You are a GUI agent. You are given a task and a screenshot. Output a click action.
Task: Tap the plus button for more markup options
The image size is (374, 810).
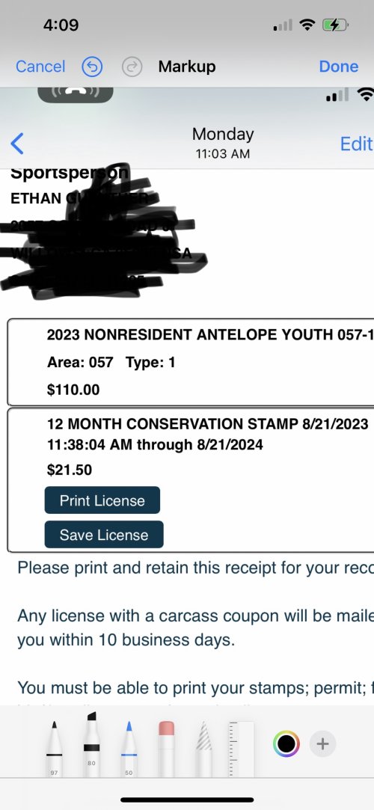[323, 744]
